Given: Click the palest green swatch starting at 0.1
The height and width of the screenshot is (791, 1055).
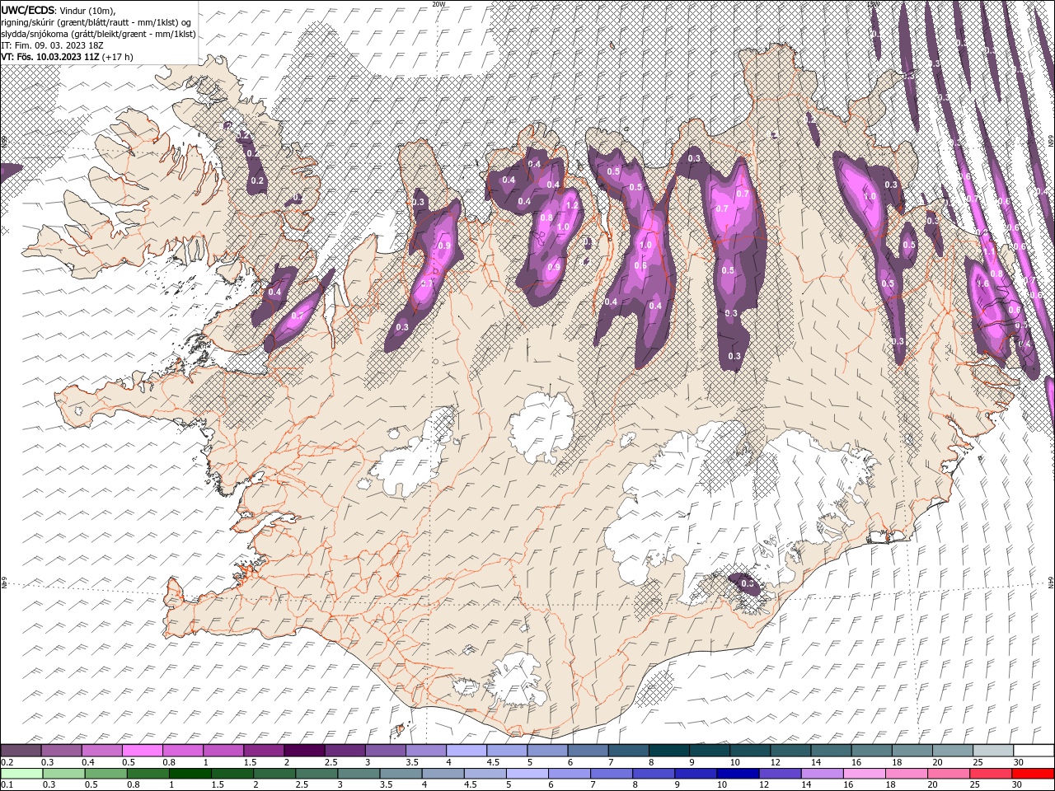Looking at the screenshot, I should click(21, 774).
